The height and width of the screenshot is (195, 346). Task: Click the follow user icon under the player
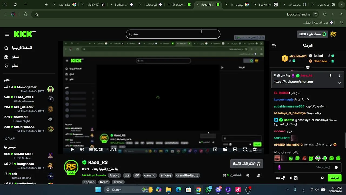coord(258,175)
